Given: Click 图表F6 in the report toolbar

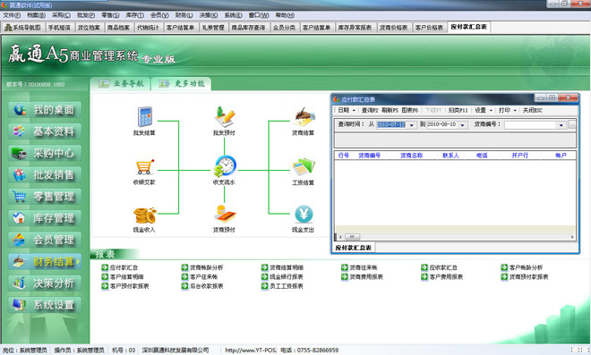Looking at the screenshot, I should tap(410, 110).
